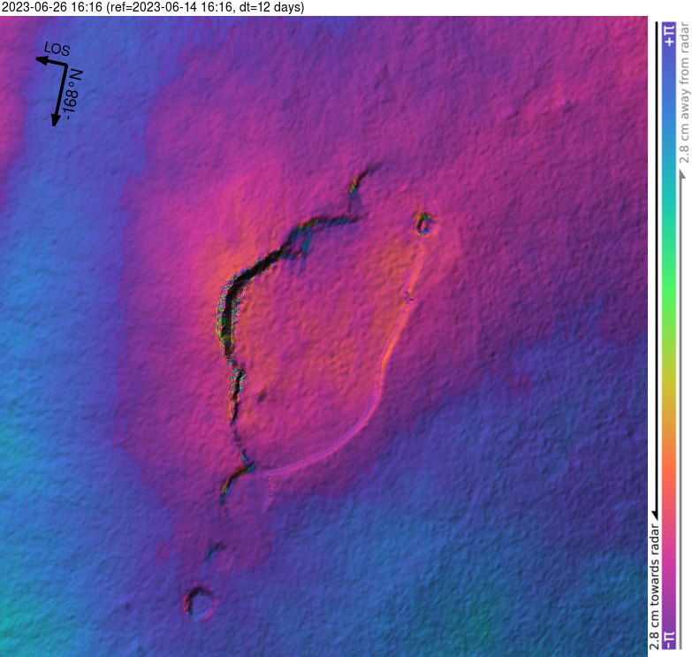Click the small circular crater near the map's bottom

coord(200,603)
